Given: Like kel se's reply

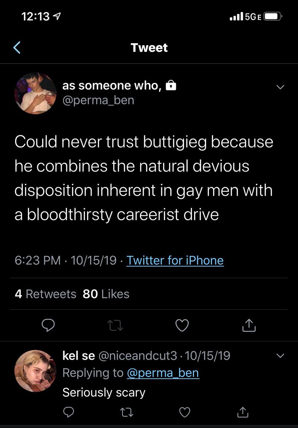Looking at the screenshot, I should pos(185,412).
